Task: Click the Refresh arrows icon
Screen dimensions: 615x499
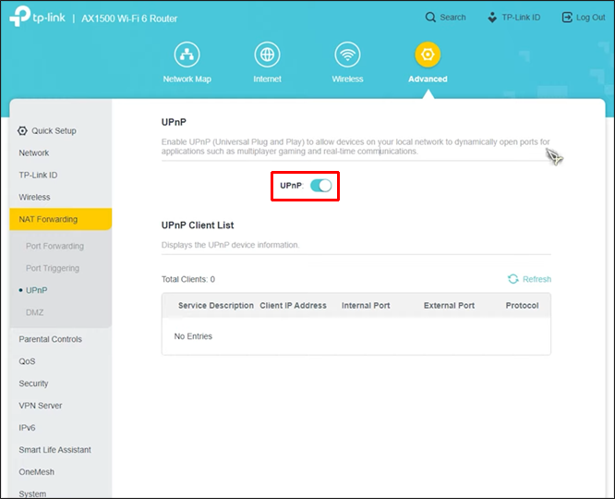Action: tap(513, 279)
